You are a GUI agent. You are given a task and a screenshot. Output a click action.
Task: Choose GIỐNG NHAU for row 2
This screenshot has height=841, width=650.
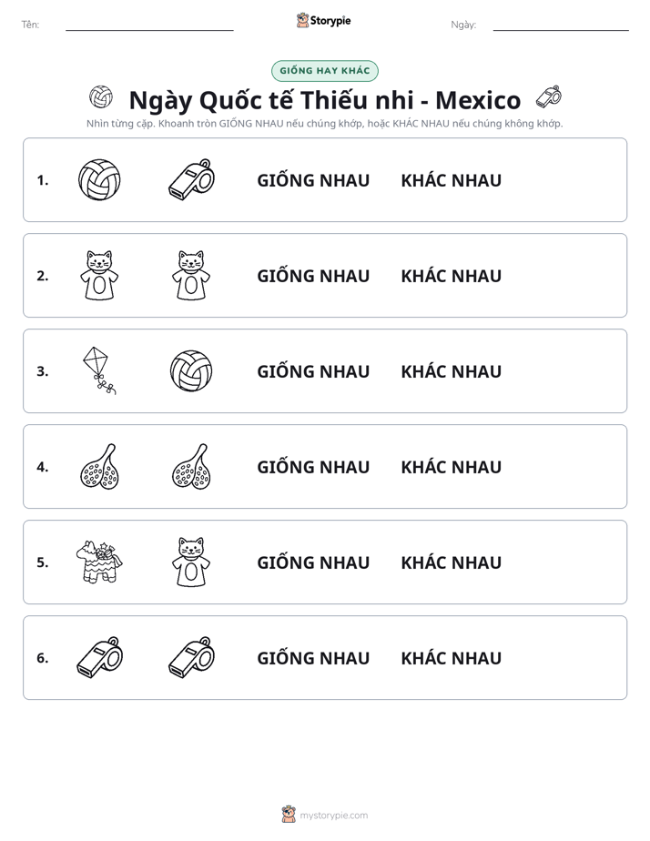coord(313,276)
